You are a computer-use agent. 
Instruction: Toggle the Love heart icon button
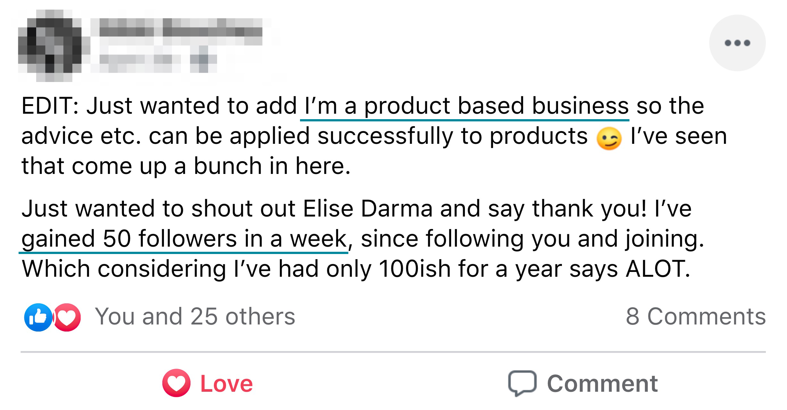coord(176,383)
